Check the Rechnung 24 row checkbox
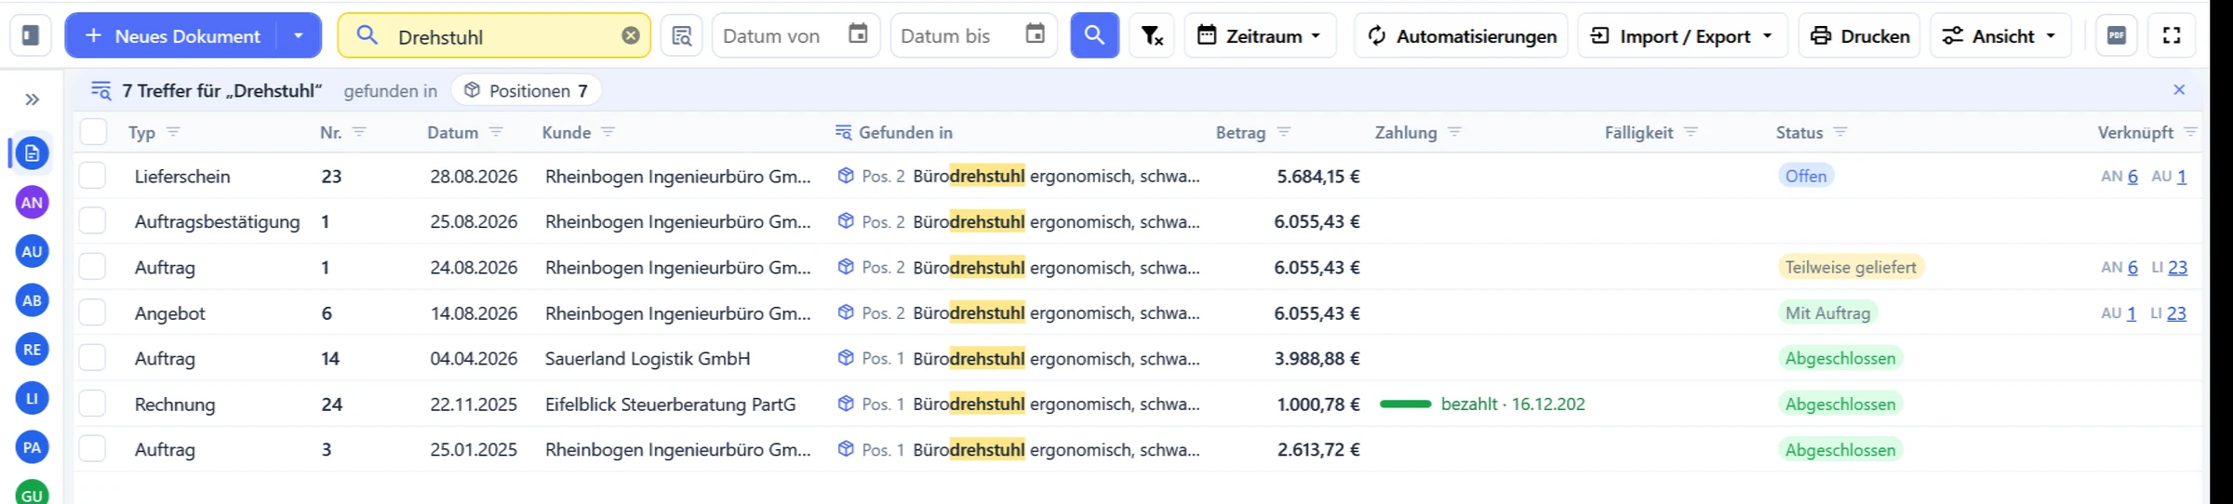 (x=93, y=404)
